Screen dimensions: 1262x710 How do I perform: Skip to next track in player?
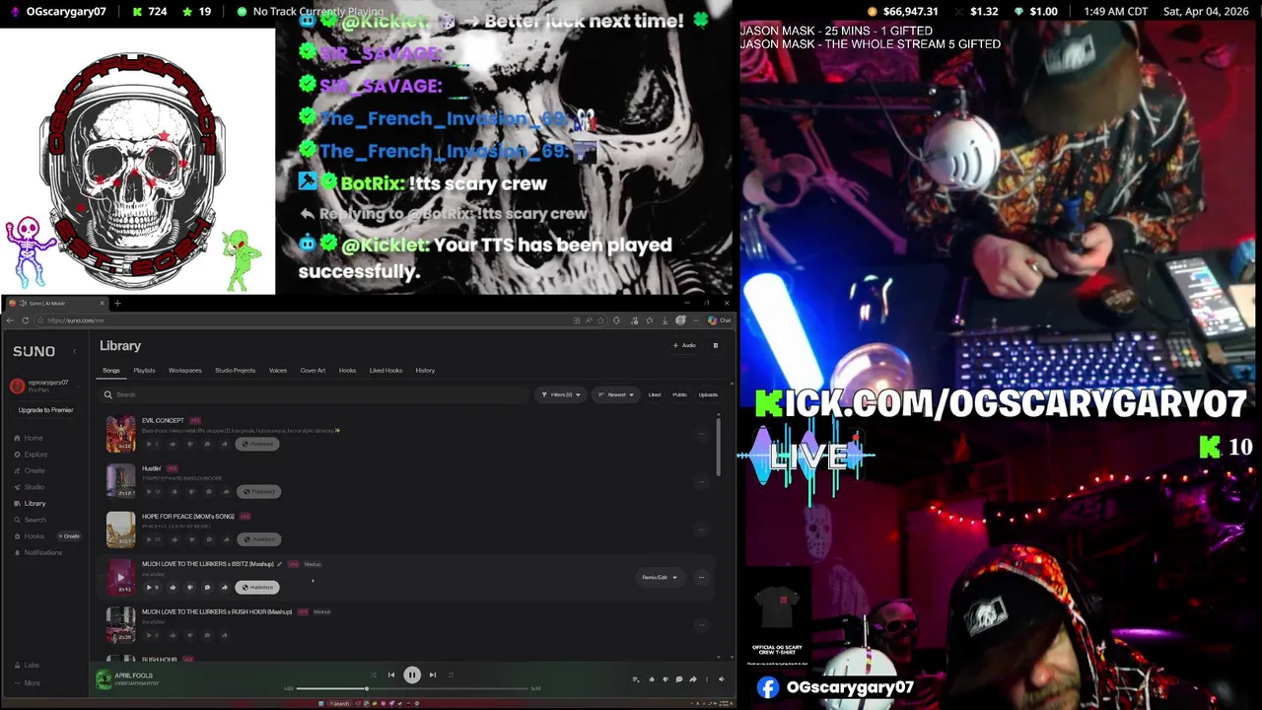coord(433,674)
